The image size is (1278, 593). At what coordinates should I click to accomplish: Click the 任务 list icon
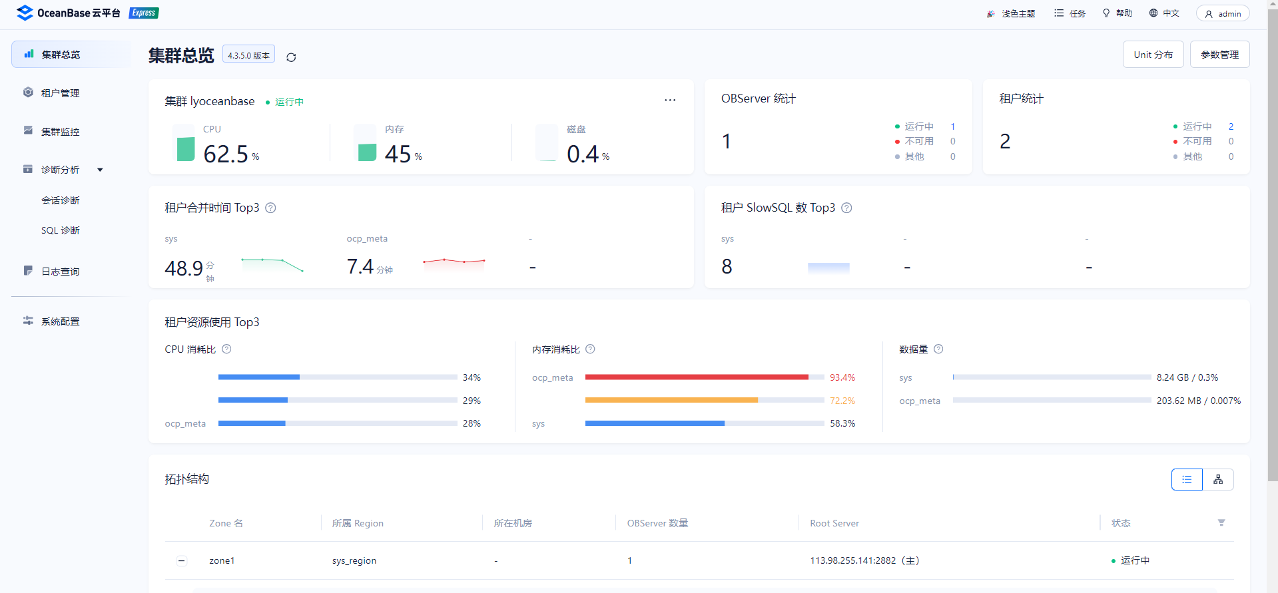coord(1059,13)
